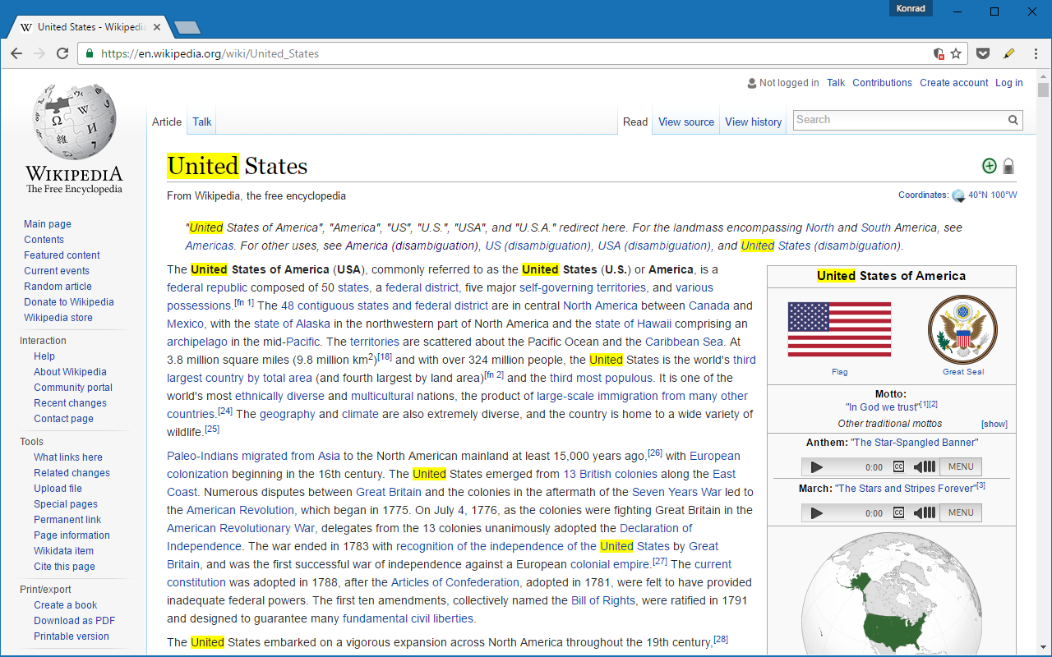Switch to the Article tab
Image resolution: width=1052 pixels, height=657 pixels.
(167, 122)
